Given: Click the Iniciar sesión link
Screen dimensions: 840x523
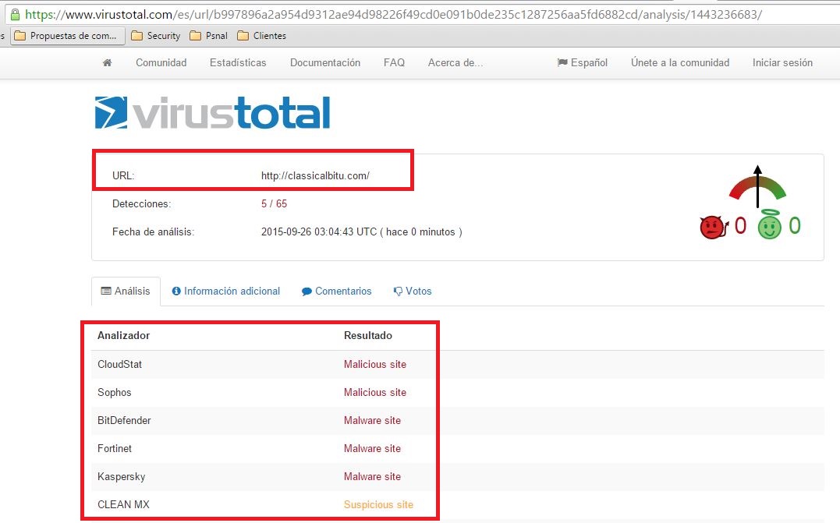Looking at the screenshot, I should click(x=782, y=63).
